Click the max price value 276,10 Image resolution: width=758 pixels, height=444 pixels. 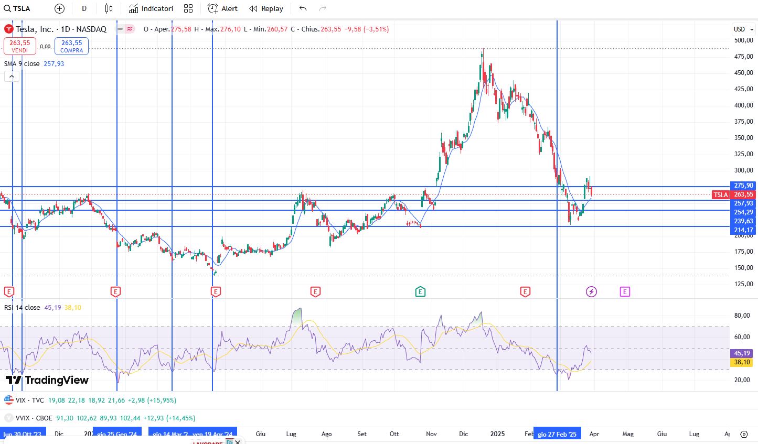point(231,29)
